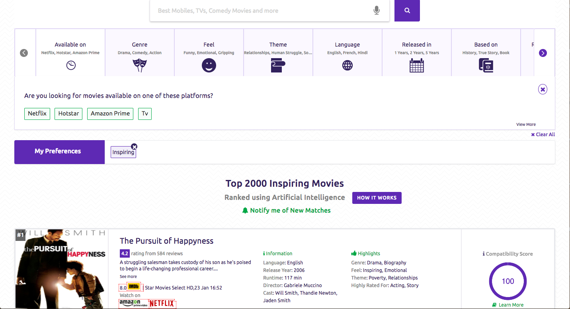Click the book Based on icon

[486, 65]
